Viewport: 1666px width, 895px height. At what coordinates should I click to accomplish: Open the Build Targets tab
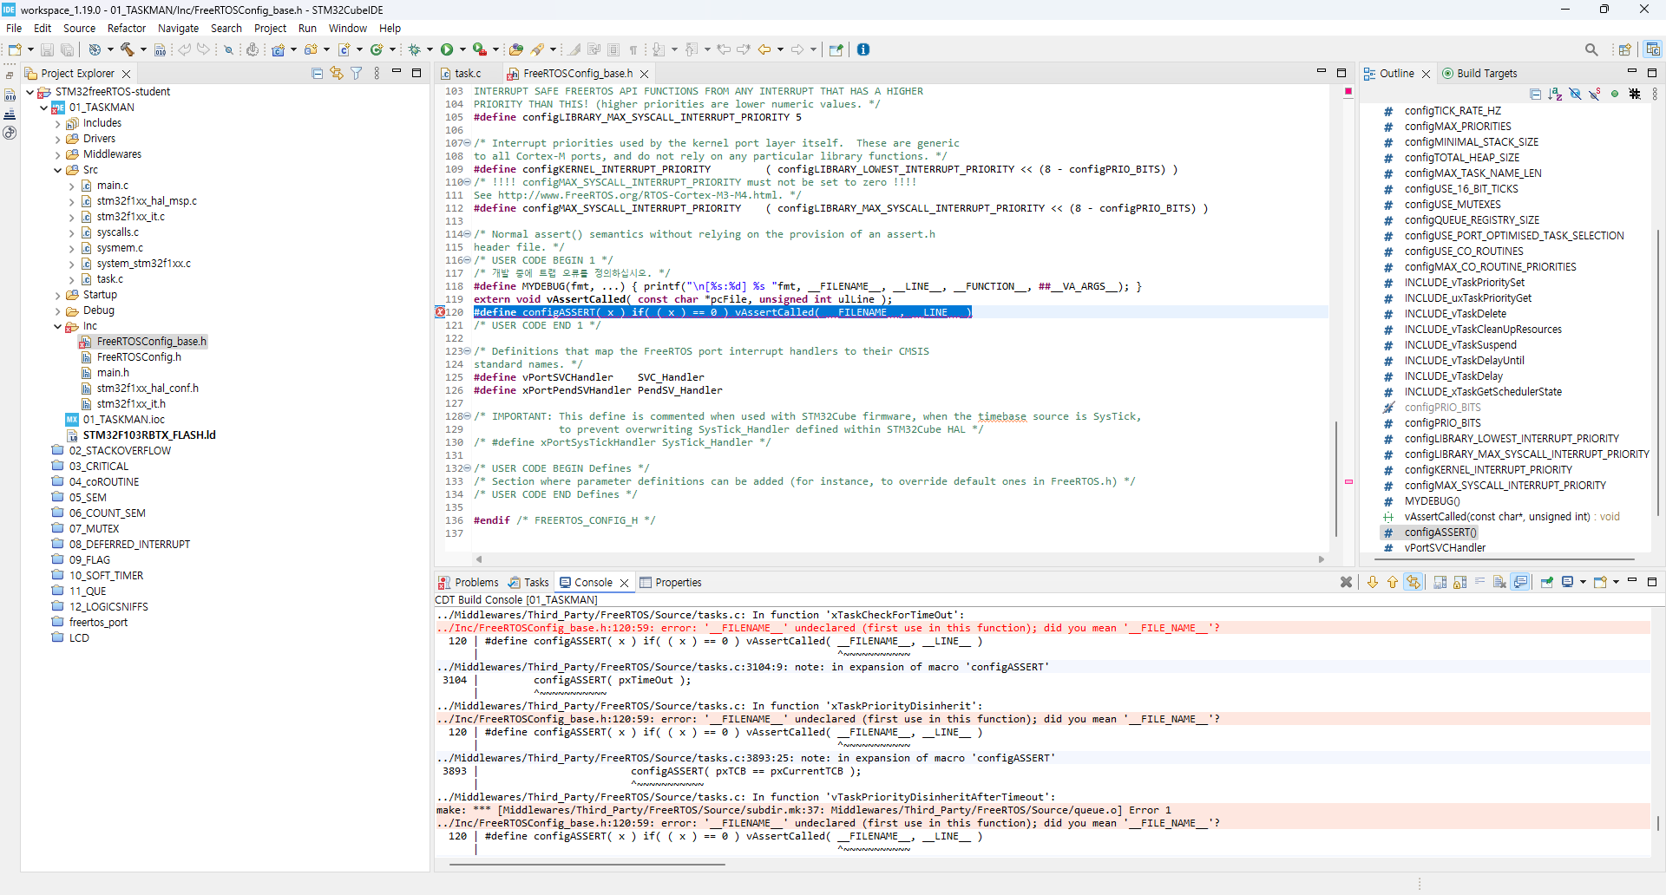pos(1486,74)
